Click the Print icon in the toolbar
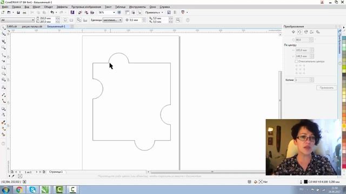346x194 pixels. point(24,12)
